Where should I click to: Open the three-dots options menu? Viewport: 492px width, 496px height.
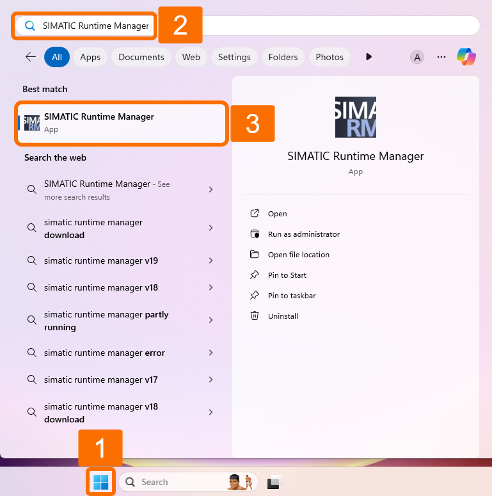[441, 57]
